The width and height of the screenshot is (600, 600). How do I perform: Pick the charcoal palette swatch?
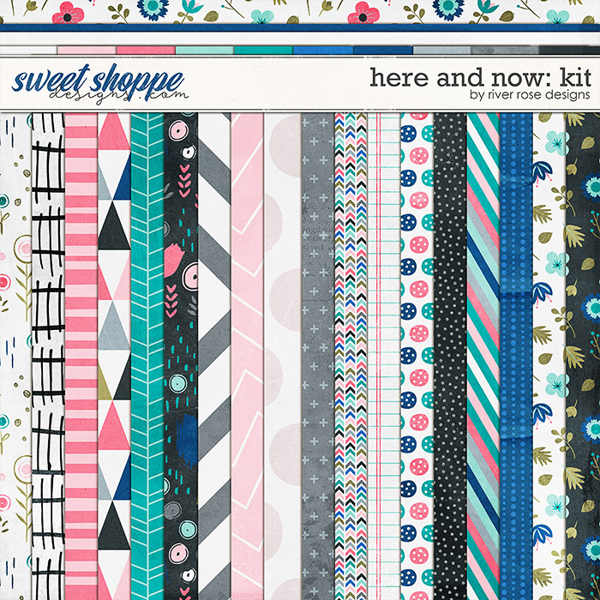(570, 50)
